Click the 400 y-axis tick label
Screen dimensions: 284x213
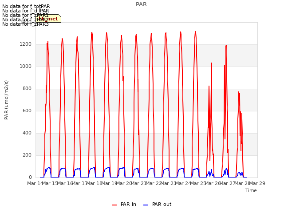(27, 133)
